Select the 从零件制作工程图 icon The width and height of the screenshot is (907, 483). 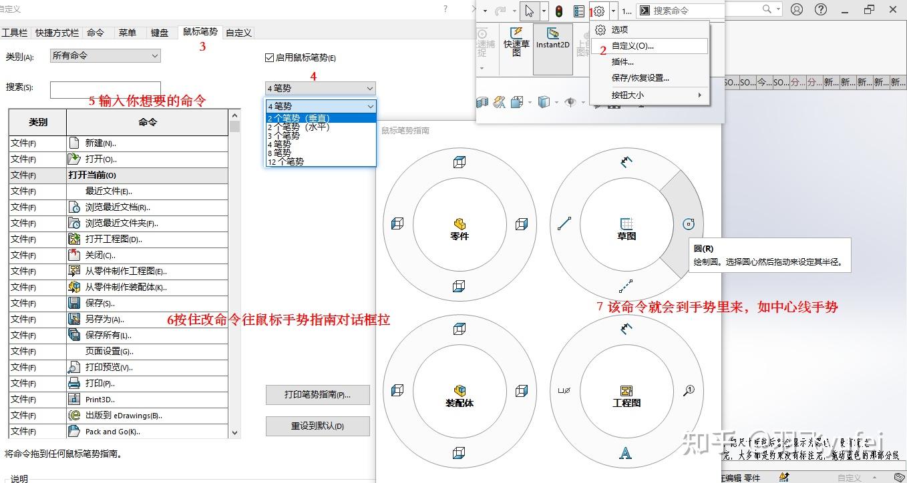click(x=74, y=271)
